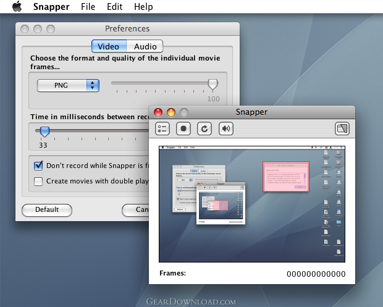Open the Edit menu
Screen dimensions: 383x307
click(x=114, y=7)
